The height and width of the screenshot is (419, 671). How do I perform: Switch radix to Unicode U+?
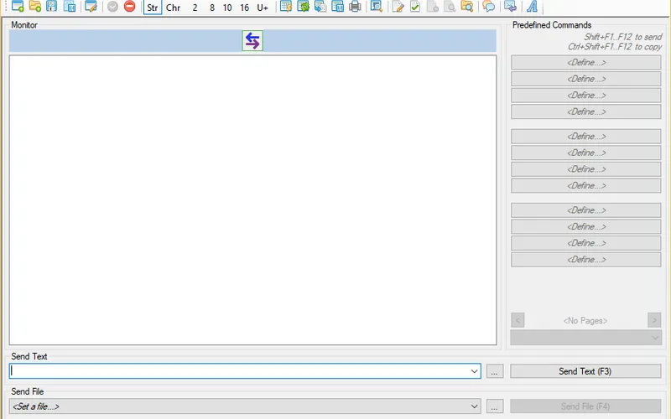click(x=263, y=8)
